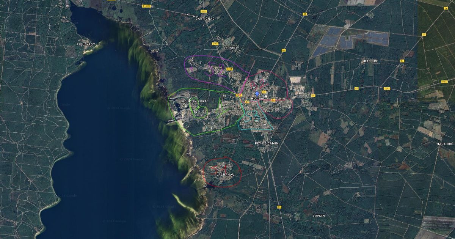Click the LUPIAN place label
455x239 pixels.
318,215
